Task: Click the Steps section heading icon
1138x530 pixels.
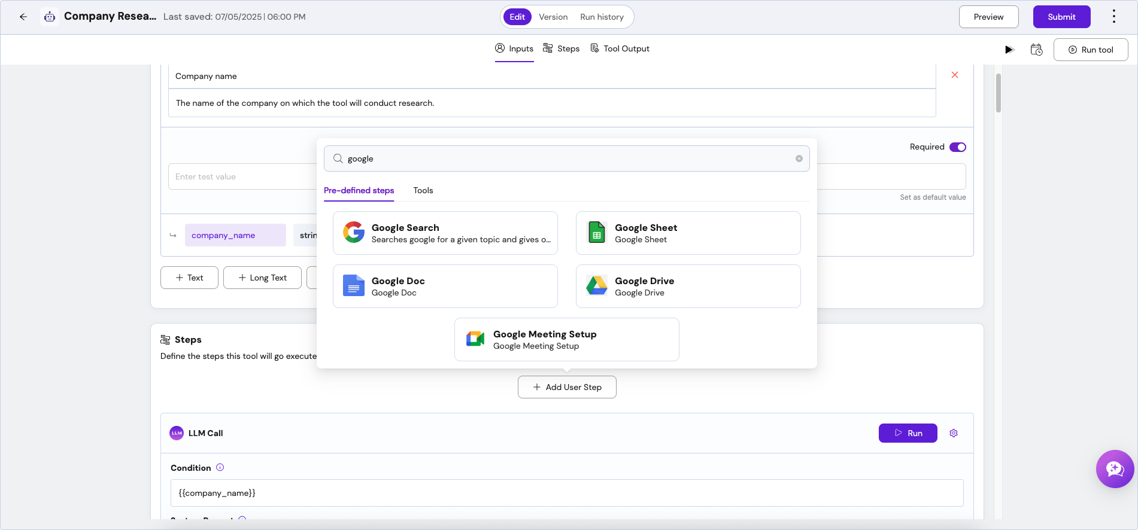Action: (165, 340)
